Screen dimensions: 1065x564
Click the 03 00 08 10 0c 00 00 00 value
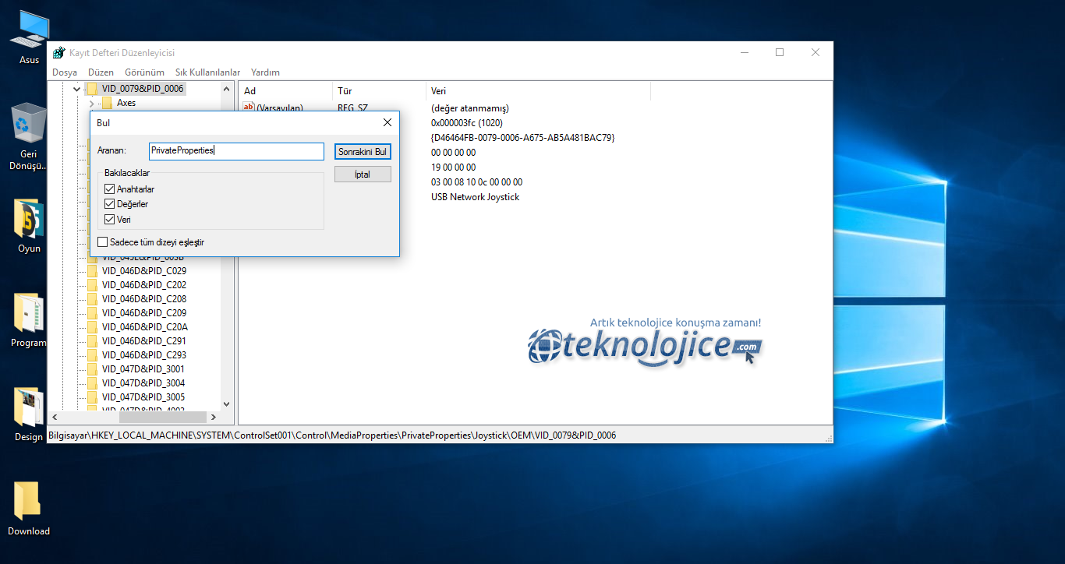(x=476, y=182)
